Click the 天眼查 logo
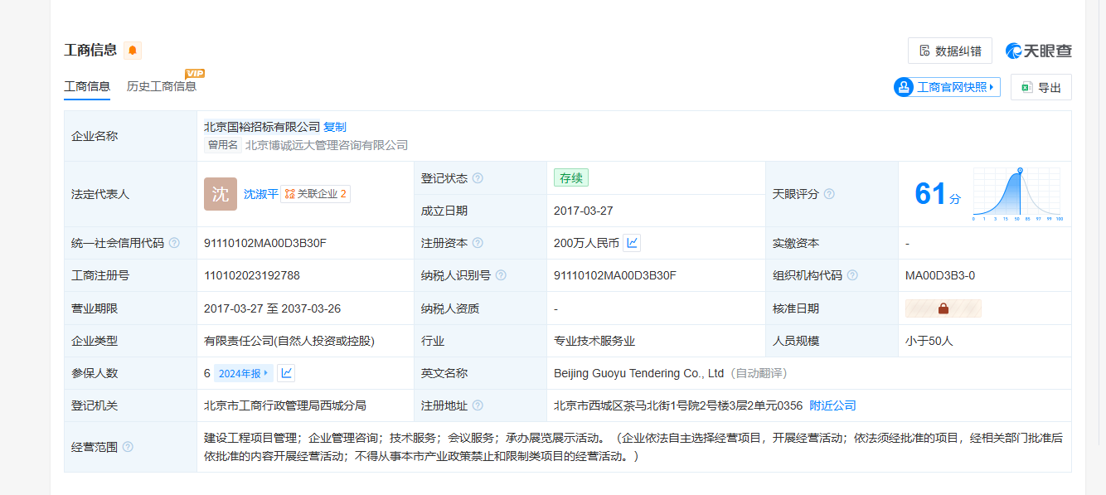Image resolution: width=1106 pixels, height=495 pixels. point(1039,51)
